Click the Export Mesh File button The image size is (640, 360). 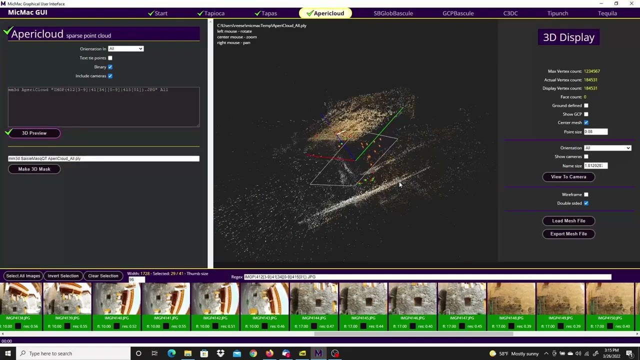tap(568, 234)
